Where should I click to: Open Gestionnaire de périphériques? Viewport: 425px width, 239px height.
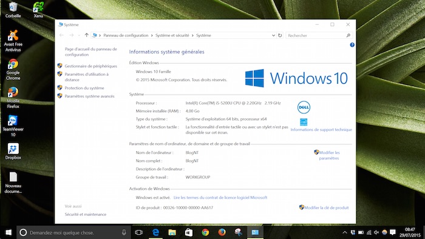pyautogui.click(x=91, y=66)
